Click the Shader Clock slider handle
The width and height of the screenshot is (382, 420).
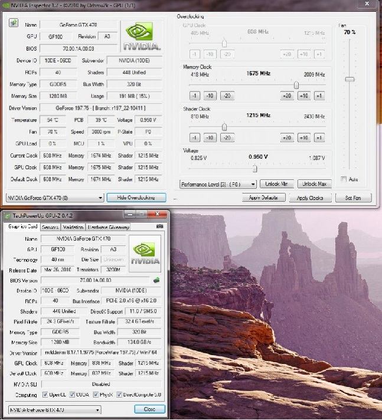tap(224, 127)
